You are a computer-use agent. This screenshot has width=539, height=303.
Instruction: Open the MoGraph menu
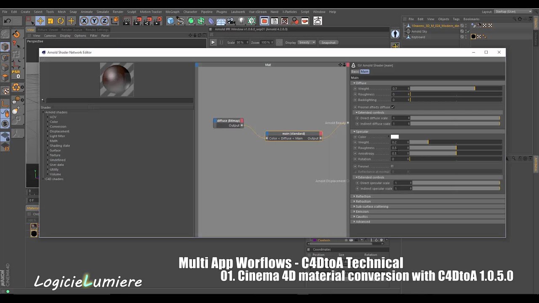pyautogui.click(x=172, y=12)
